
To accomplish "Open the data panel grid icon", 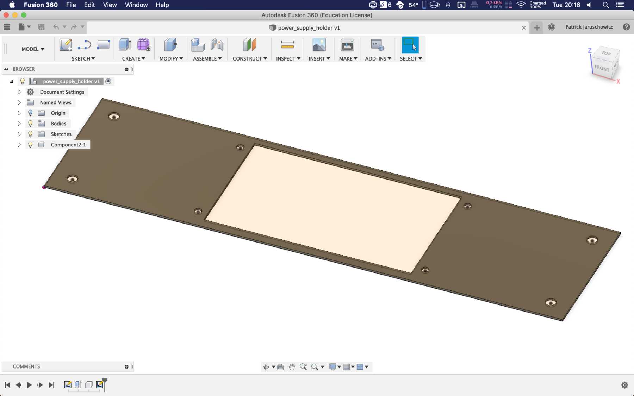I will click(x=7, y=27).
